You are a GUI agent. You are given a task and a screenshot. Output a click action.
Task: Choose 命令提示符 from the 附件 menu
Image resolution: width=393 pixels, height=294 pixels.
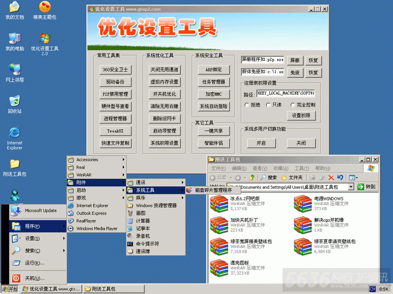(x=156, y=244)
